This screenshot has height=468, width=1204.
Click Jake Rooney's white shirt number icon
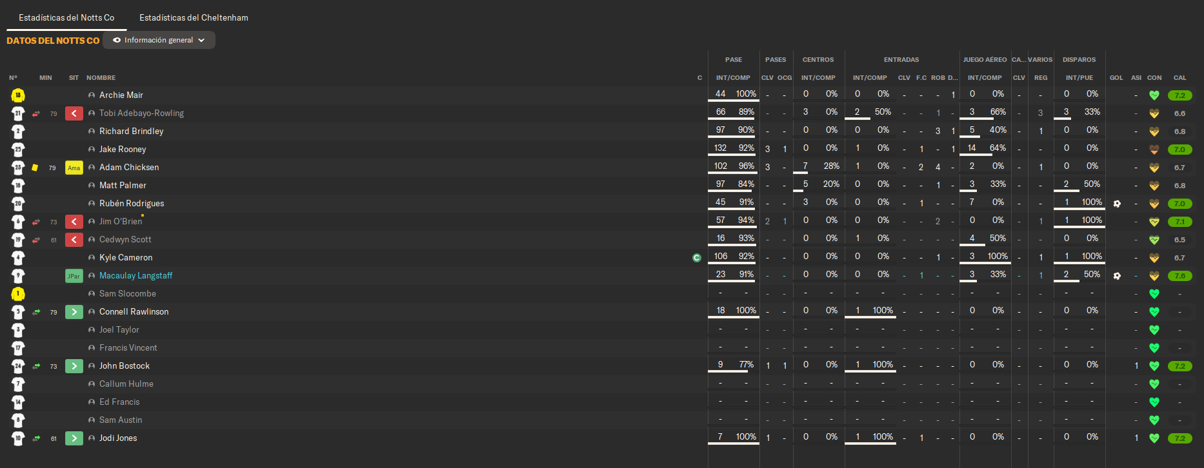click(x=18, y=150)
